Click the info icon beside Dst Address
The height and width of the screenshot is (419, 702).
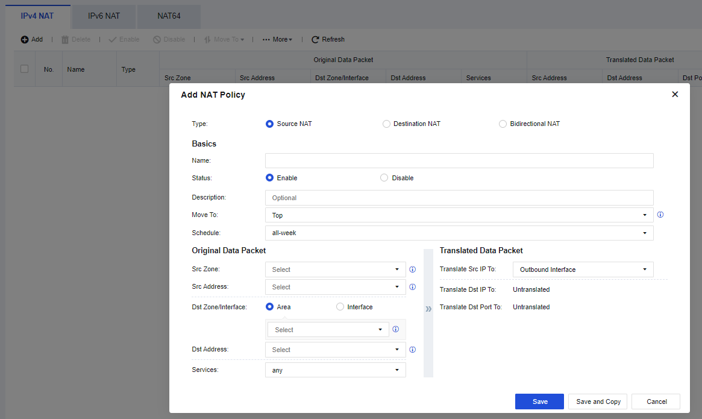[x=413, y=350]
